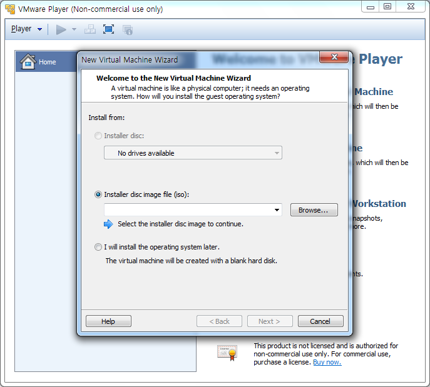This screenshot has width=430, height=387.
Task: Open the Player menu dropdown
Action: pyautogui.click(x=26, y=29)
